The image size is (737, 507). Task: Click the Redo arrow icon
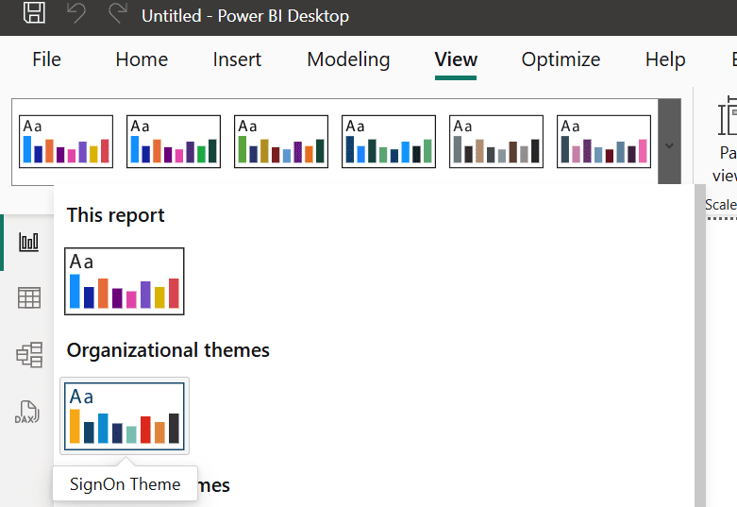[x=118, y=13]
